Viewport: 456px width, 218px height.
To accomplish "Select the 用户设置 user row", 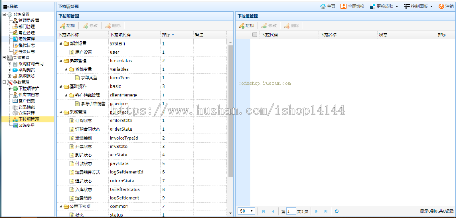I will click(x=142, y=52).
